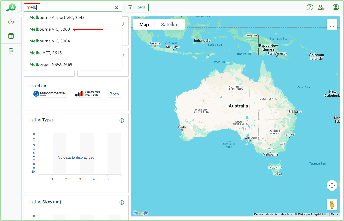Click the green building-search app logo
The width and height of the screenshot is (344, 221).
tap(11, 7)
